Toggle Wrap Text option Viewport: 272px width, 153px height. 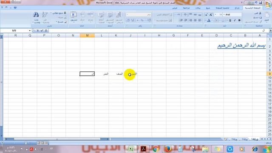164,15
